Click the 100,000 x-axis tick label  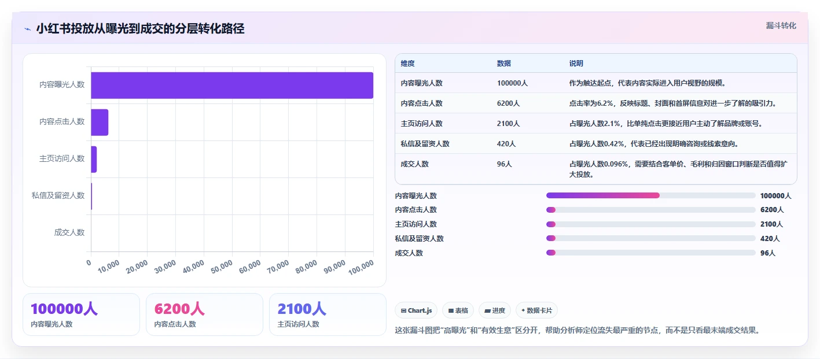[x=360, y=267]
